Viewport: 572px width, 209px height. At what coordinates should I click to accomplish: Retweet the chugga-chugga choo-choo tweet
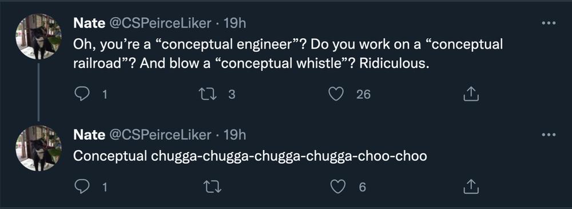pos(212,187)
